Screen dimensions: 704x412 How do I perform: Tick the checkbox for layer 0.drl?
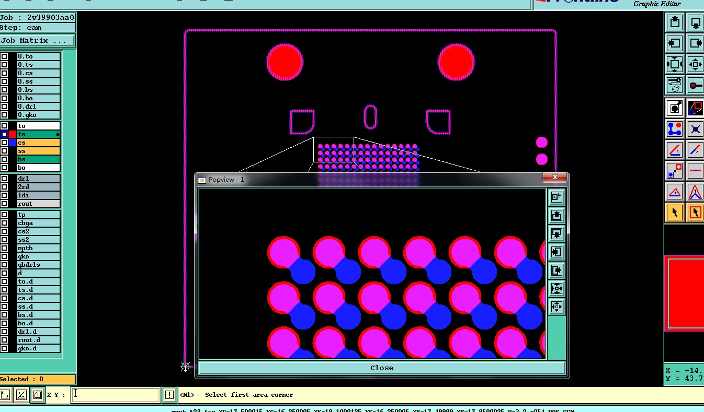click(x=4, y=107)
